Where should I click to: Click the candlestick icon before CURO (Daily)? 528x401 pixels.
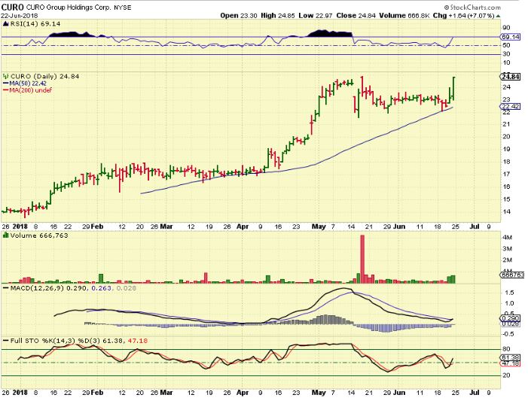coord(6,77)
